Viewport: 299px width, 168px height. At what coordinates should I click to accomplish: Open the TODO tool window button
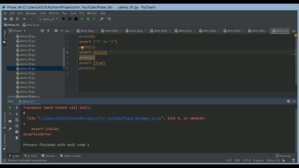pos(31,156)
